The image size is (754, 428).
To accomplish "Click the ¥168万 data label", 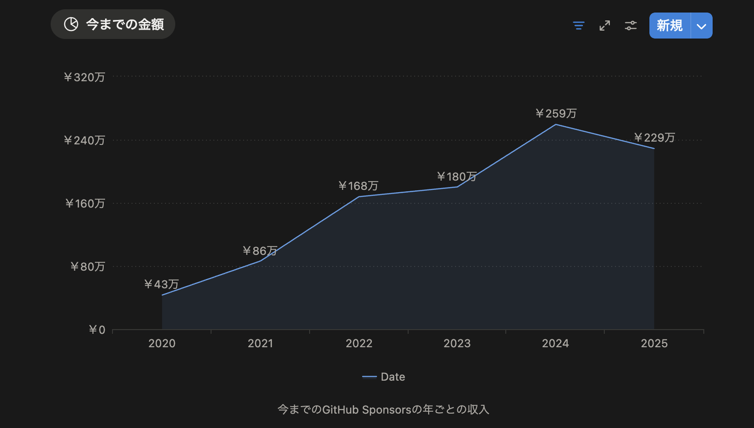I will [358, 186].
